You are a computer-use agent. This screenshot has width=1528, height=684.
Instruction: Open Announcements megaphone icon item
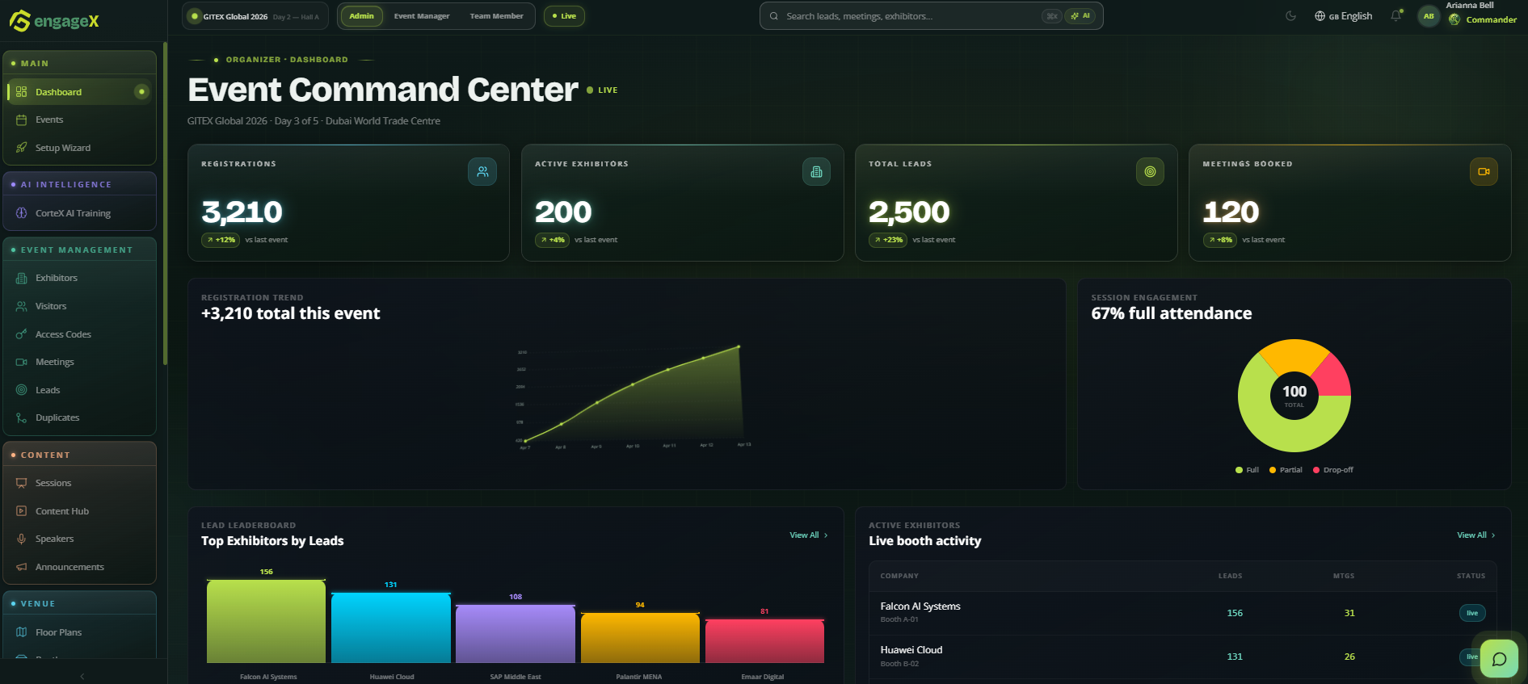pos(79,567)
